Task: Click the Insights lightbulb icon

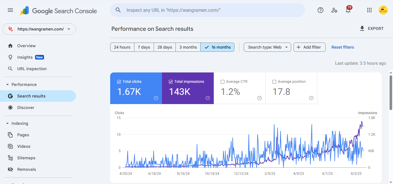Action: click(10, 57)
